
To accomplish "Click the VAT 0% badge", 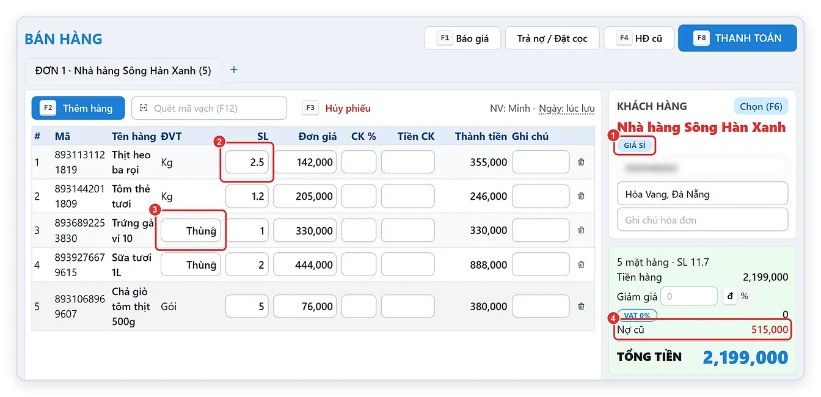I will click(x=637, y=316).
